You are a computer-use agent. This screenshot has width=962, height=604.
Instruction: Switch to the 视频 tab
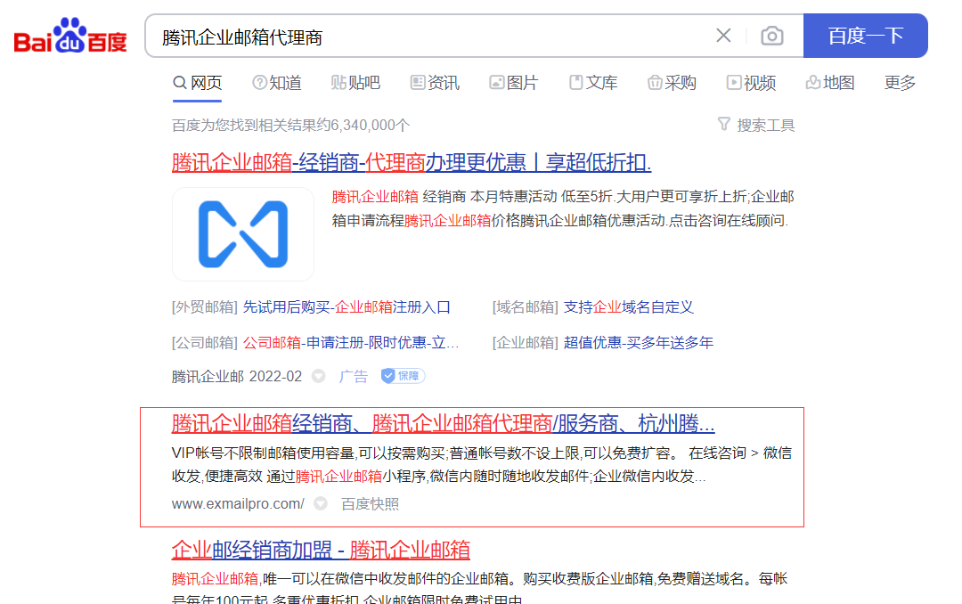751,83
